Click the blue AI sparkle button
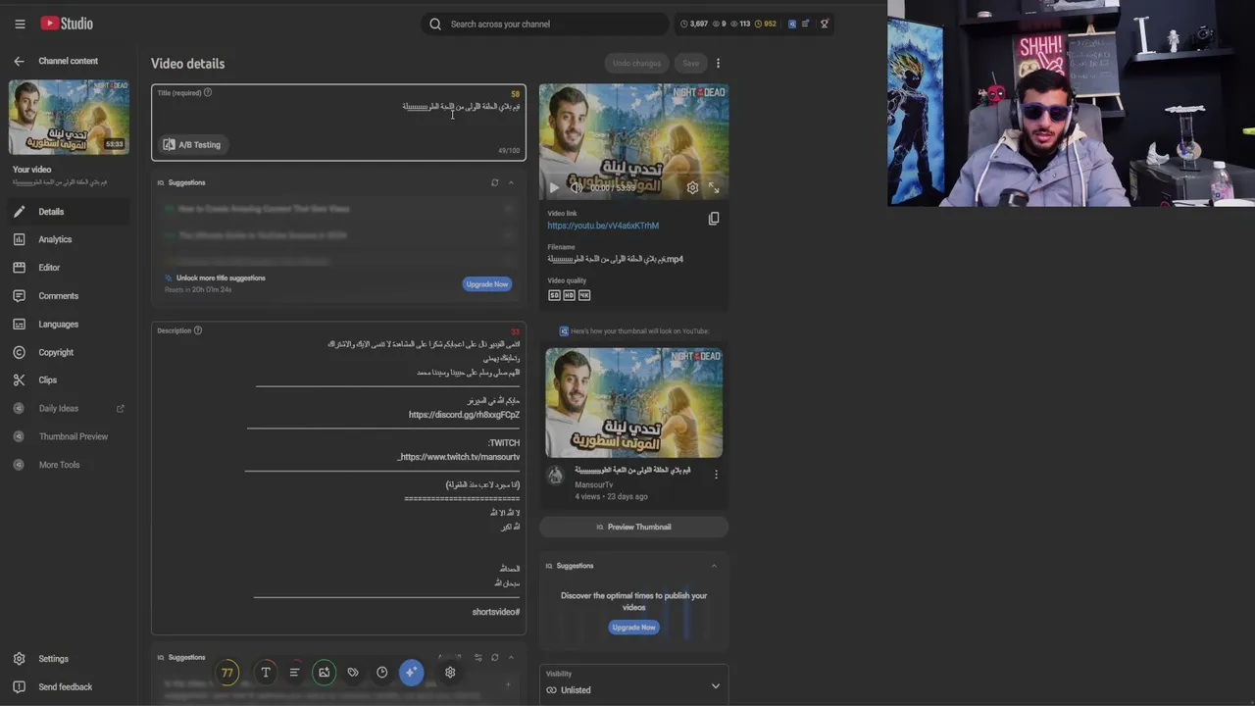This screenshot has height=706, width=1255. point(412,672)
